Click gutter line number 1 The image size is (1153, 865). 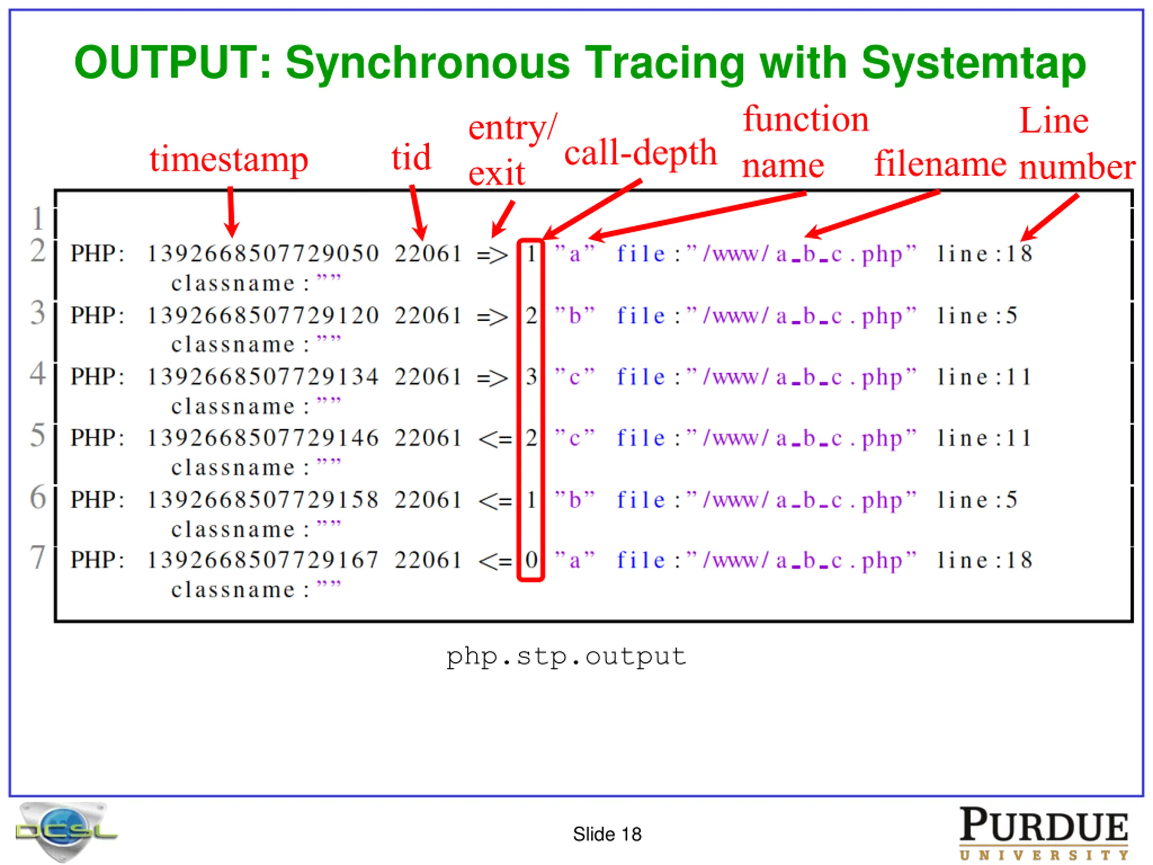pyautogui.click(x=37, y=219)
